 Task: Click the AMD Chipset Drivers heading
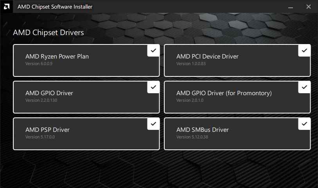pyautogui.click(x=48, y=32)
